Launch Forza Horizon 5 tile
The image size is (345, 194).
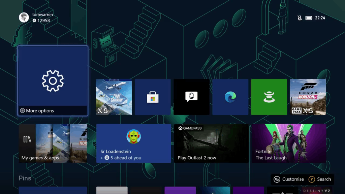pos(308,97)
